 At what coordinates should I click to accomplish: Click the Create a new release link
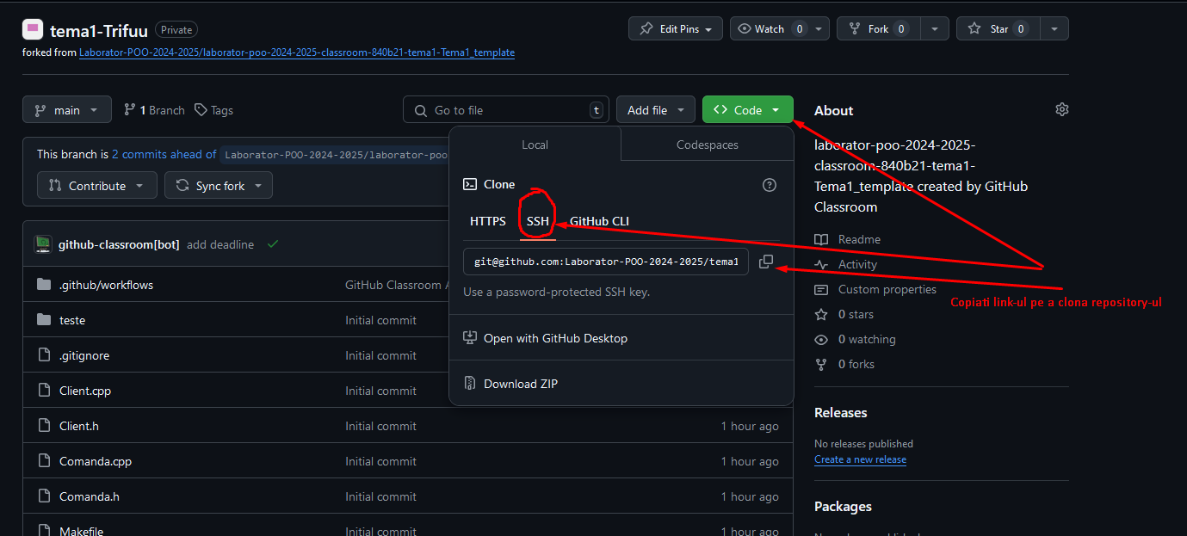860,459
